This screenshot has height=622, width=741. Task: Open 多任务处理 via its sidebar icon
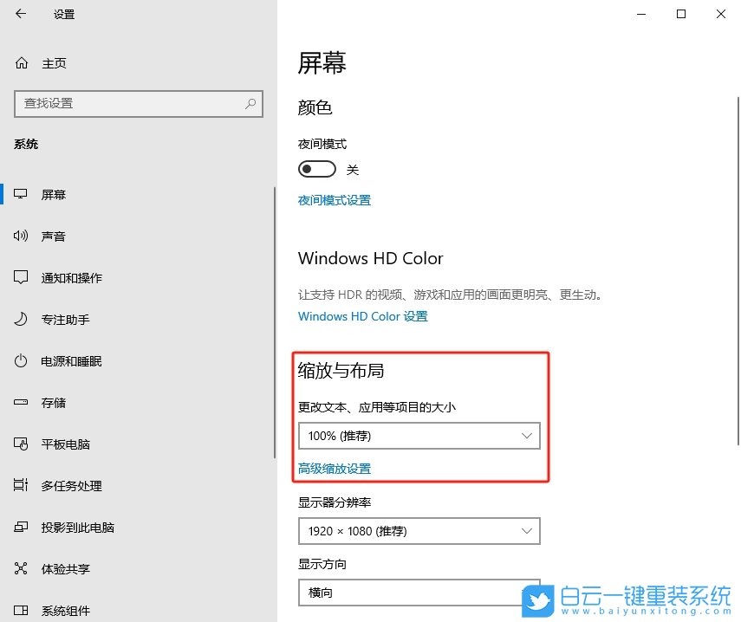[20, 485]
